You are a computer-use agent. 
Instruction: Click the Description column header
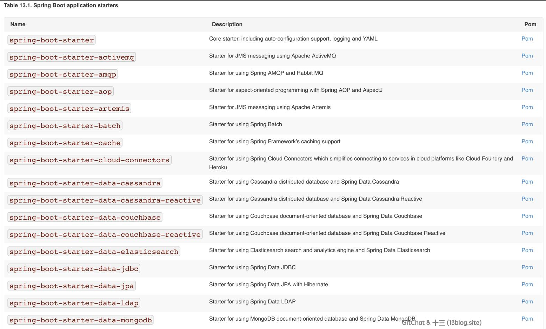click(x=227, y=25)
